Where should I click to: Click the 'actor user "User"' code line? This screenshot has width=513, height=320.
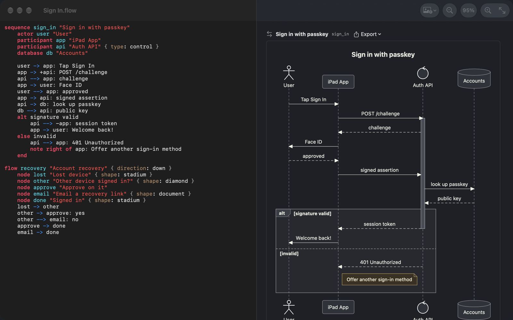(44, 34)
